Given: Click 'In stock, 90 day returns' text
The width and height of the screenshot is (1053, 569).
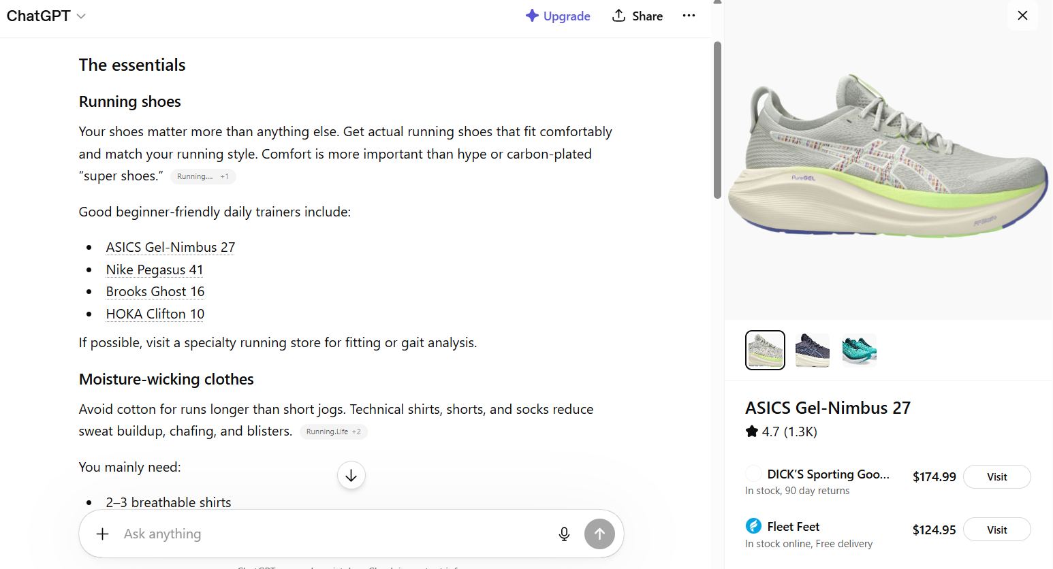Looking at the screenshot, I should [x=797, y=491].
